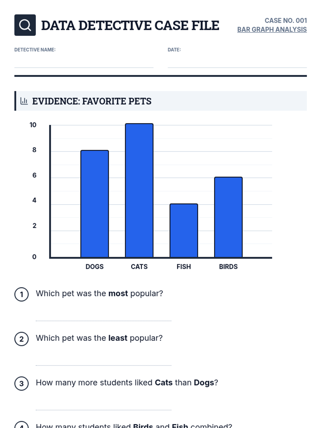Click the magnifying glass logo icon
This screenshot has height=428, width=321.
pos(25,25)
